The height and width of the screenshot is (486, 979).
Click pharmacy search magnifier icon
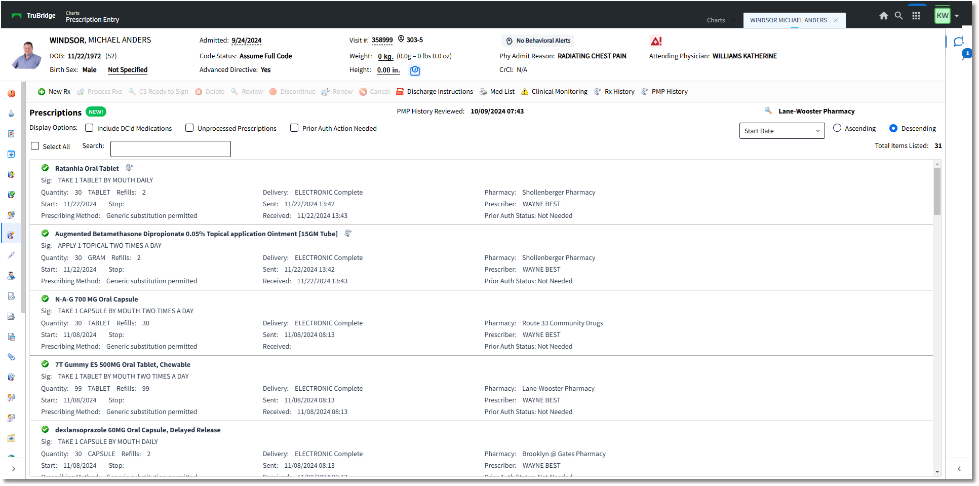pyautogui.click(x=768, y=110)
